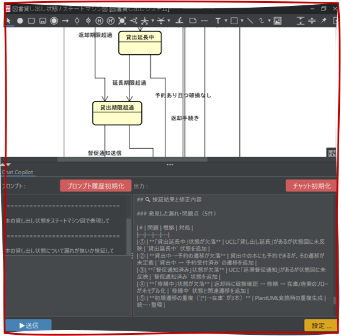This screenshot has width=341, height=336.
Task: Select the 漏れが無いか検証して prompt history entry
Action: point(60,251)
